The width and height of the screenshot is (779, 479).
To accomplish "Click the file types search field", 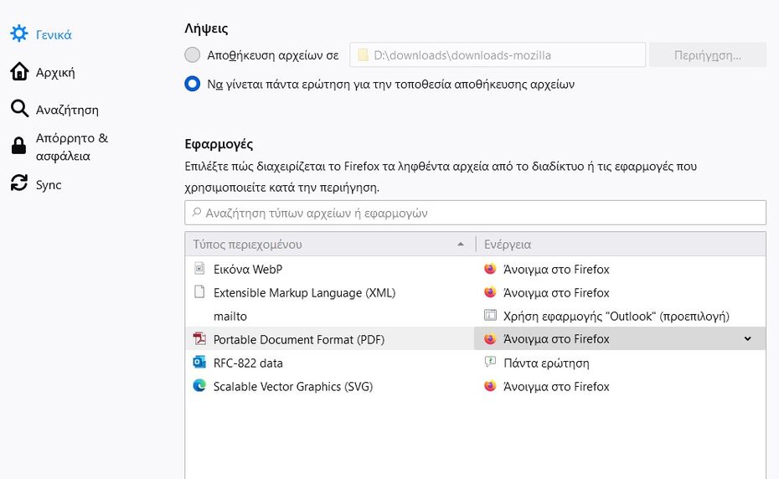I will tap(475, 213).
